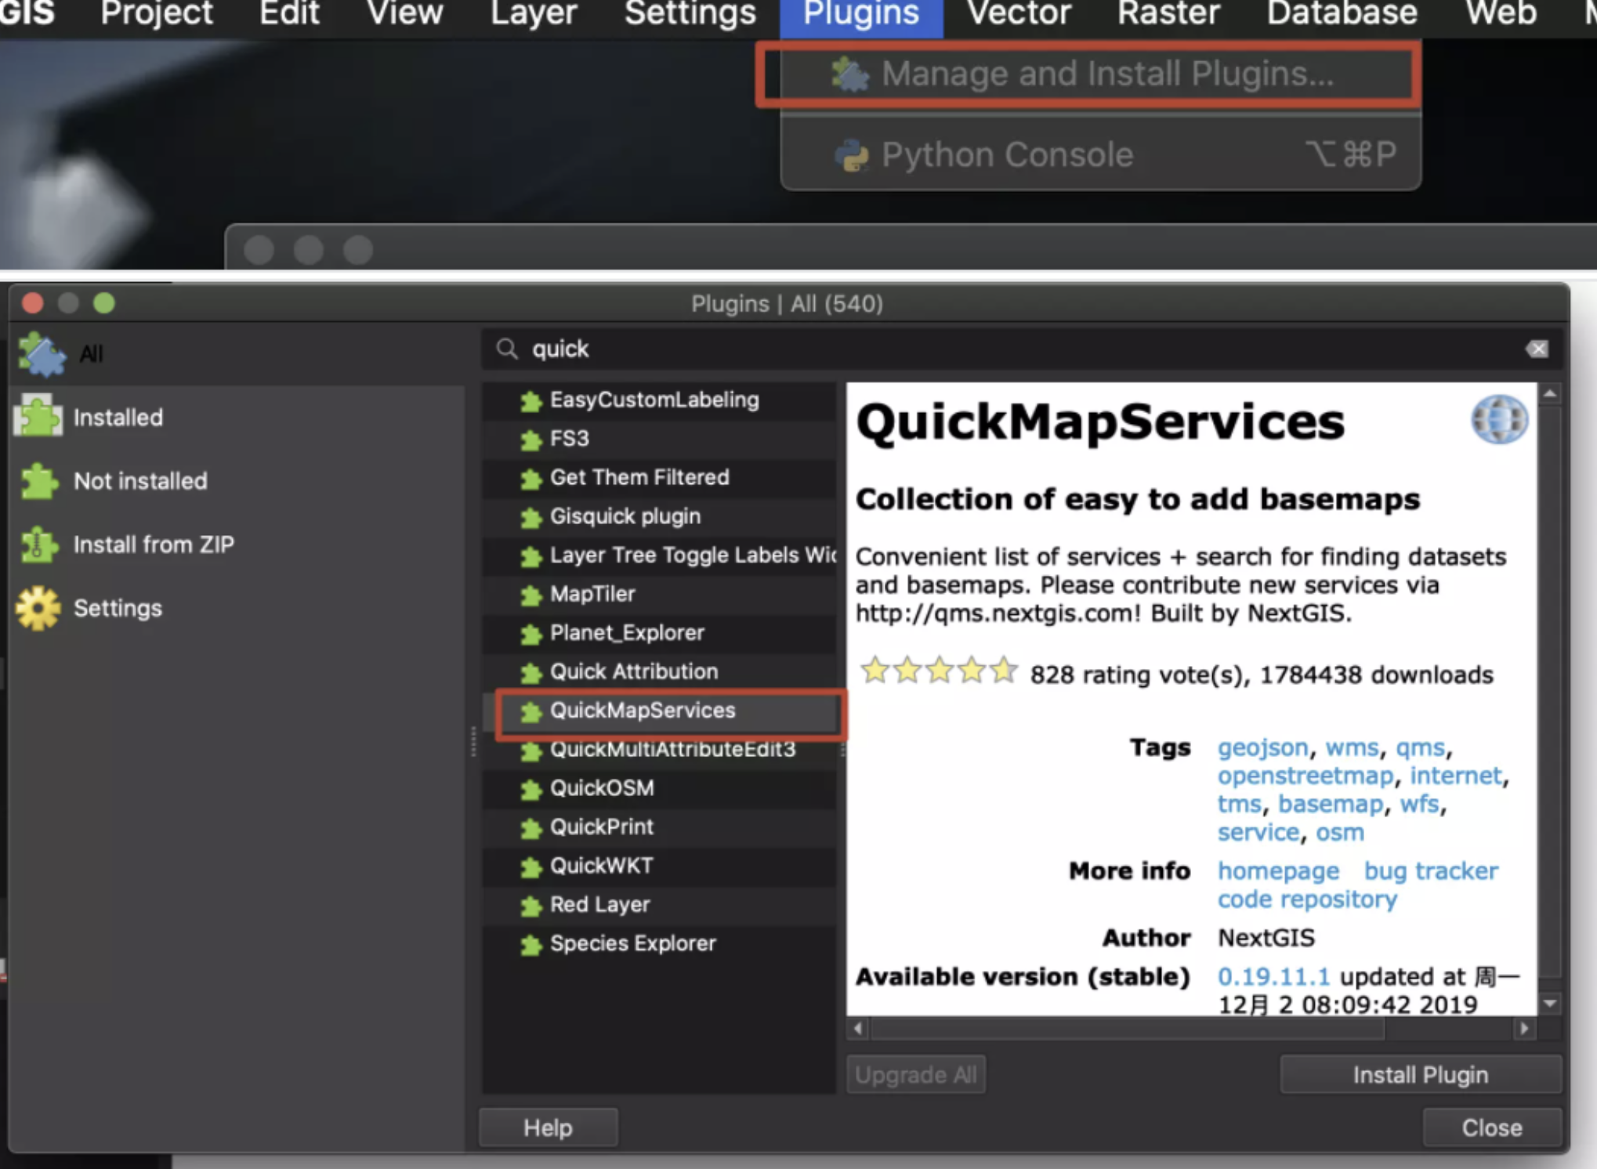Image resolution: width=1597 pixels, height=1169 pixels.
Task: Click in the search input field
Action: [1020, 349]
